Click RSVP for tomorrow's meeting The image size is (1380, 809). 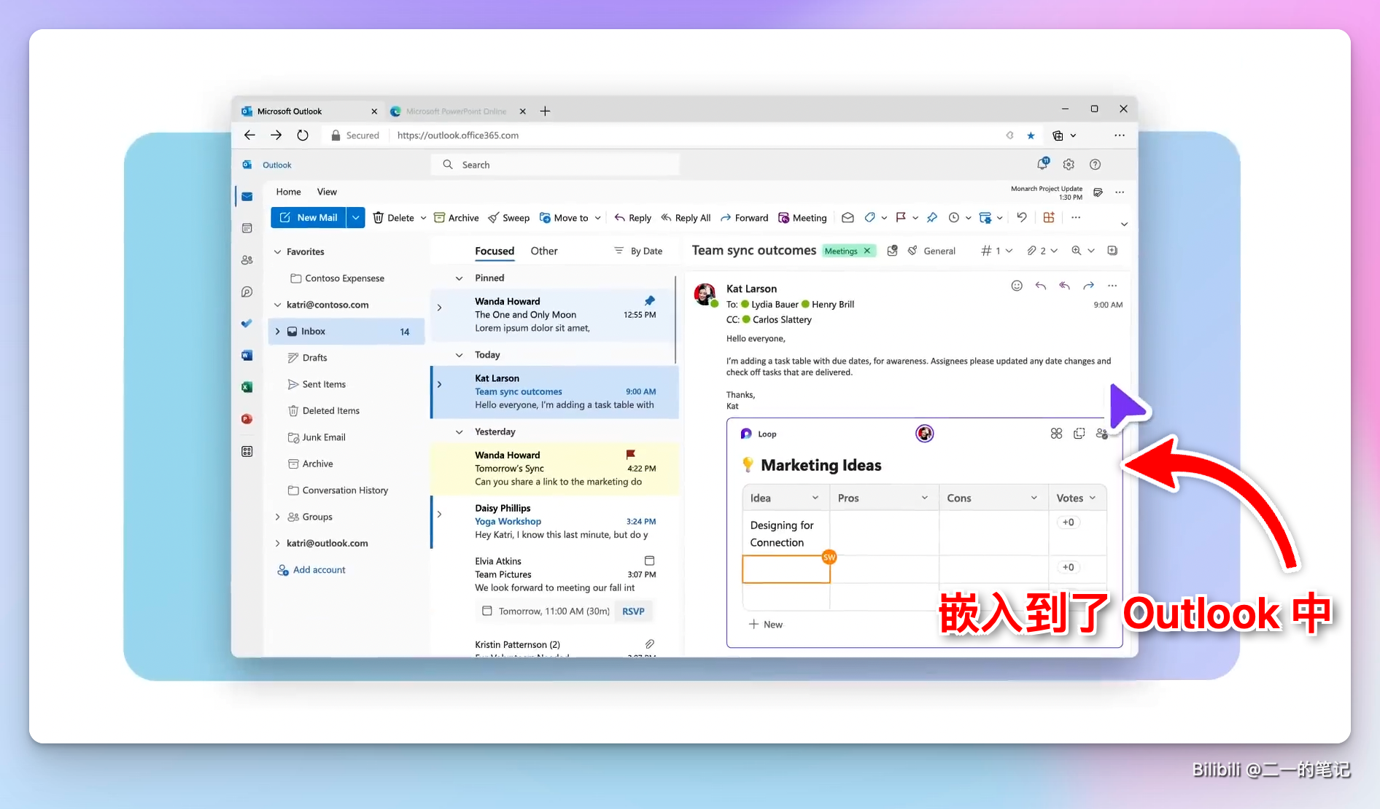(x=633, y=611)
